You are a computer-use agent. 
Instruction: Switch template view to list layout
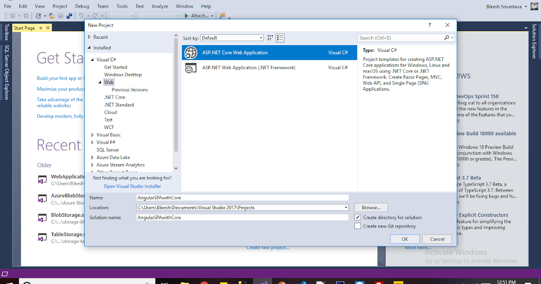(280, 38)
